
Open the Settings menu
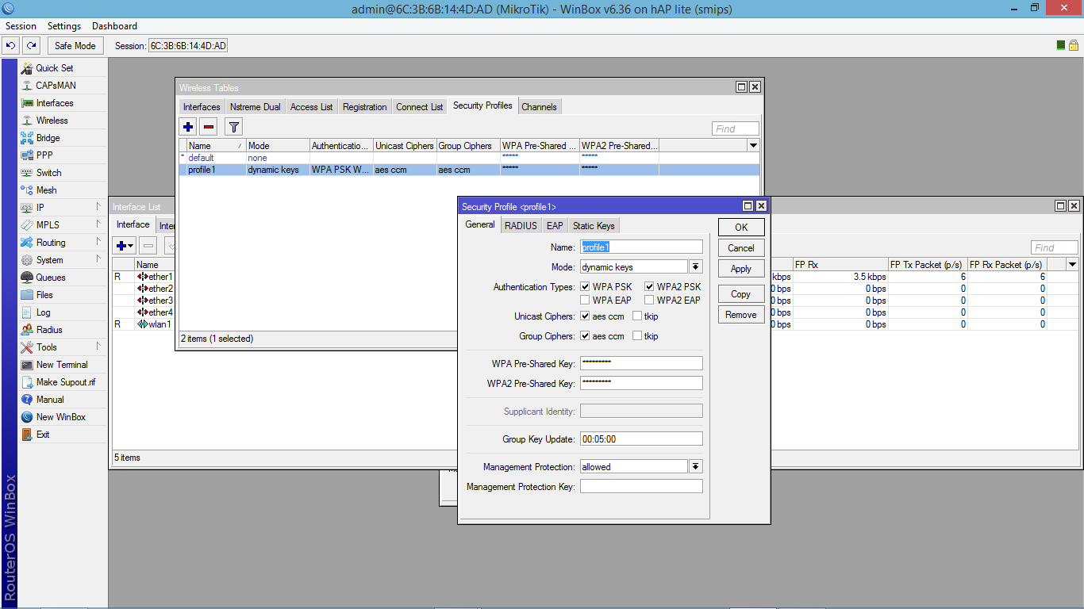[64, 26]
